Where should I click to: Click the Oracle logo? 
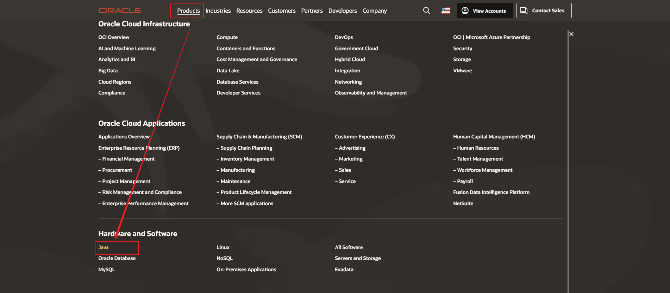(120, 11)
